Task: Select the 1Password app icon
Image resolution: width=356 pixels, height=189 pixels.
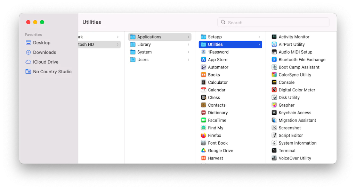Action: pos(203,52)
